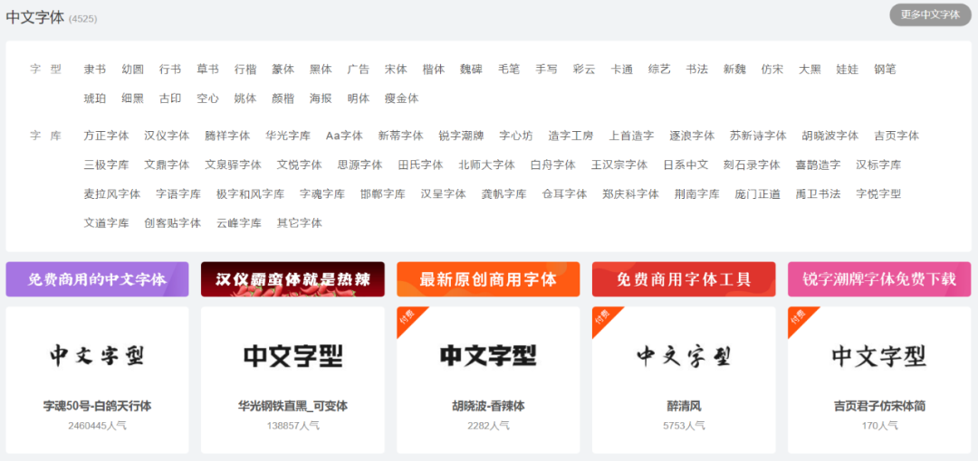Open the 锐字潮牌 library link
Image resolution: width=978 pixels, height=461 pixels.
(x=461, y=136)
